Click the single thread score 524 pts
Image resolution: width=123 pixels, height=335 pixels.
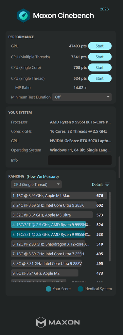point(80,79)
